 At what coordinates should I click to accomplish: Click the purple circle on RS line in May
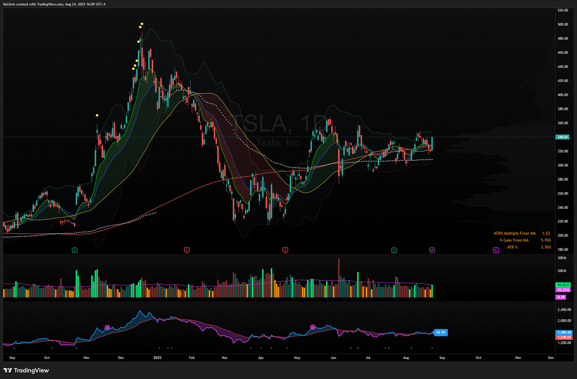(x=313, y=327)
